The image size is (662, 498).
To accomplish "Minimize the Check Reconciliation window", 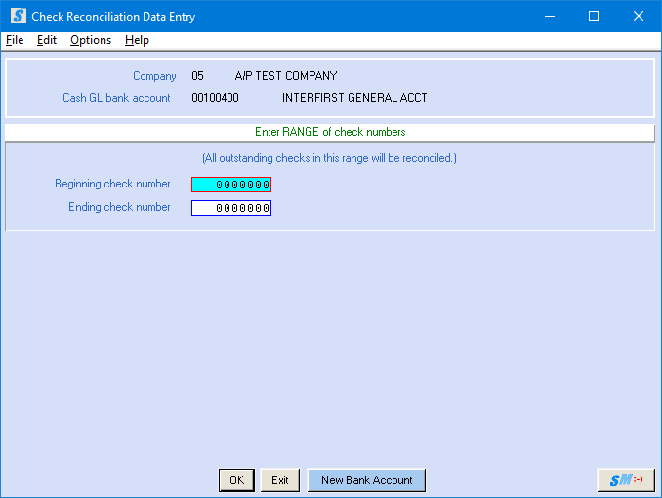I will 550,16.
